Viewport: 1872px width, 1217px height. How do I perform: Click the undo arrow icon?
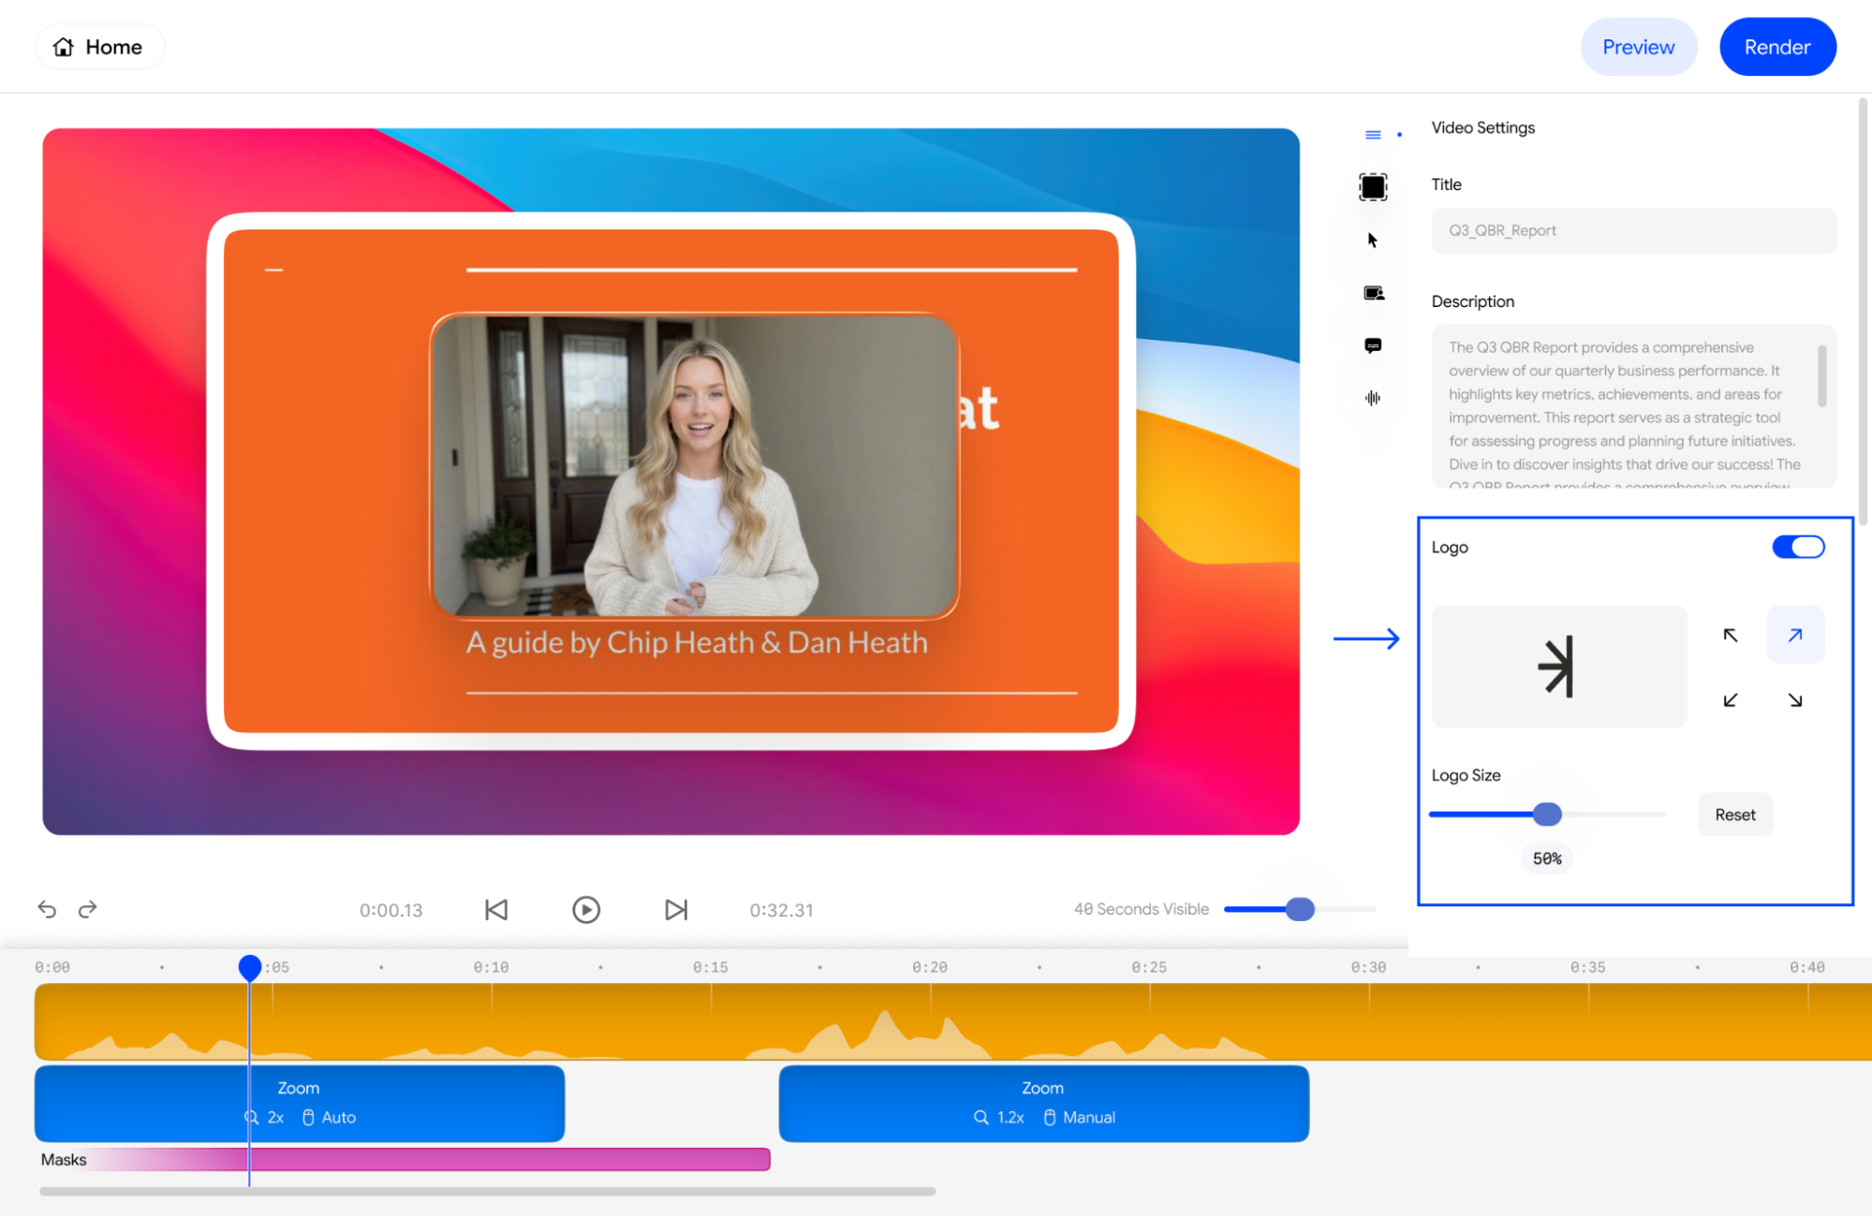tap(47, 909)
